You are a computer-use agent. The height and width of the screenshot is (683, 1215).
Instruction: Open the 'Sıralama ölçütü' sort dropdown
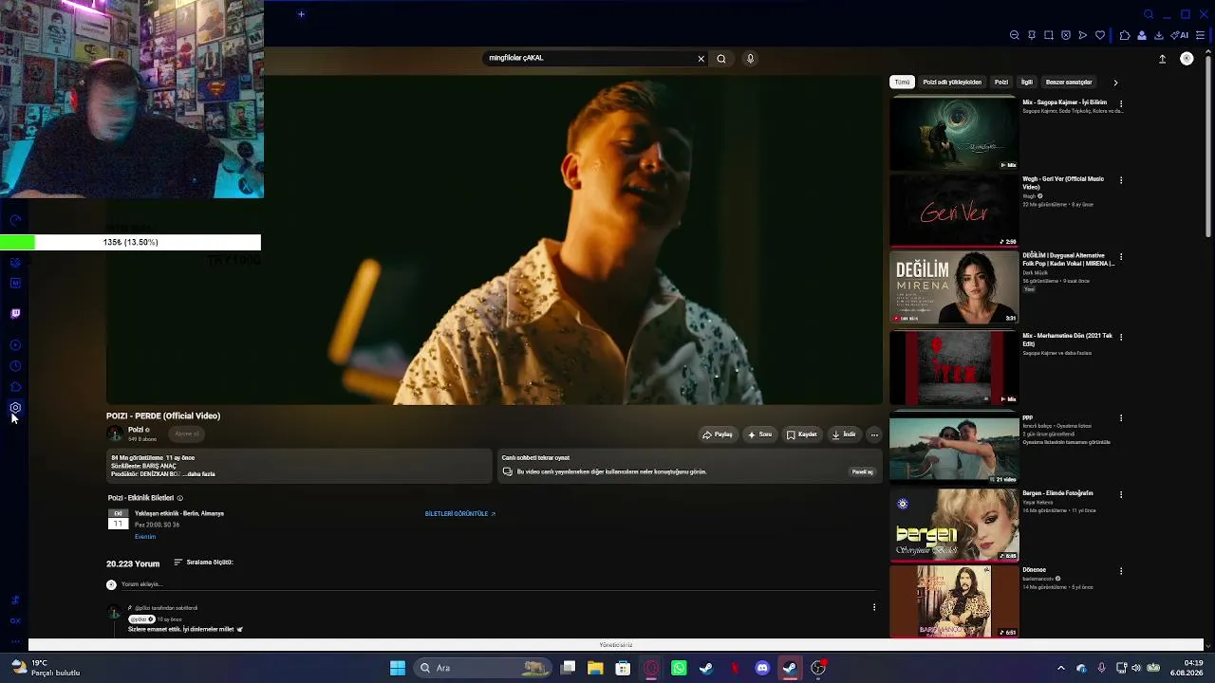(x=203, y=563)
